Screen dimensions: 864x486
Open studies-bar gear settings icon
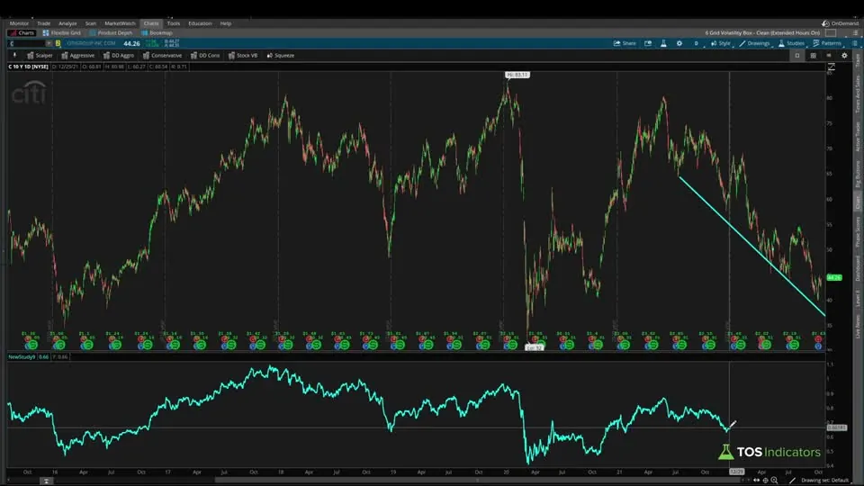(x=844, y=55)
